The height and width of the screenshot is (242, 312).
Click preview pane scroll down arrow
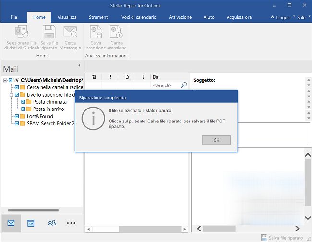click(308, 218)
